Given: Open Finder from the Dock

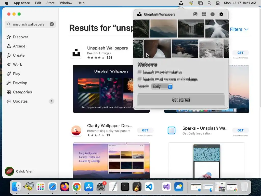Looking at the screenshot, I should click(x=16, y=187).
